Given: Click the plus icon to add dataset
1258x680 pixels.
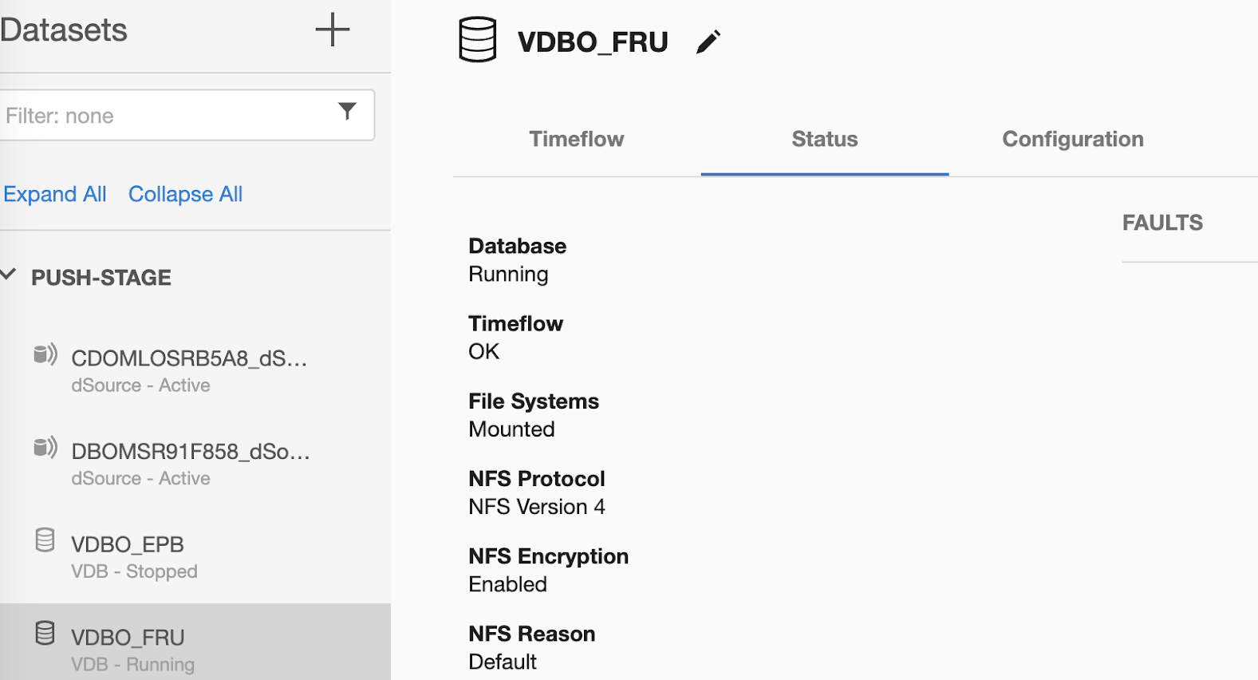Looking at the screenshot, I should [x=332, y=30].
